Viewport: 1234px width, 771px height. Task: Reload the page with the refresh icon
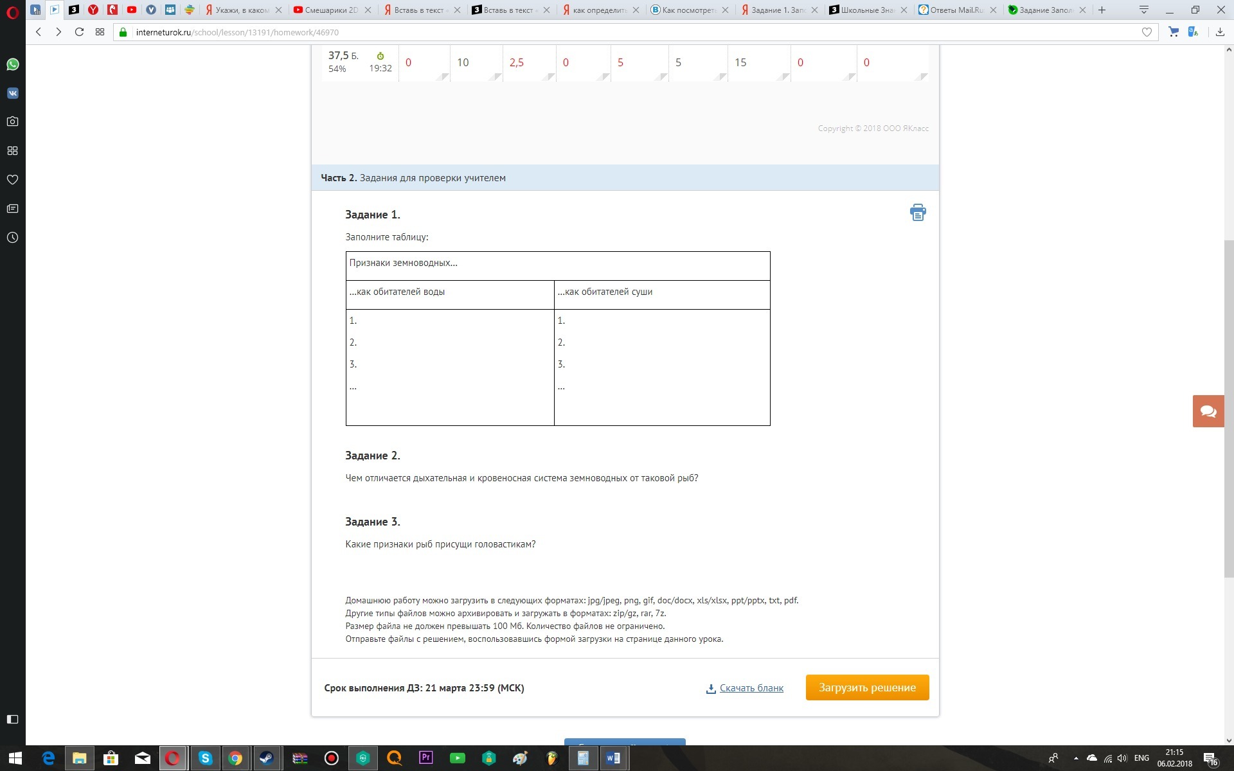[79, 32]
